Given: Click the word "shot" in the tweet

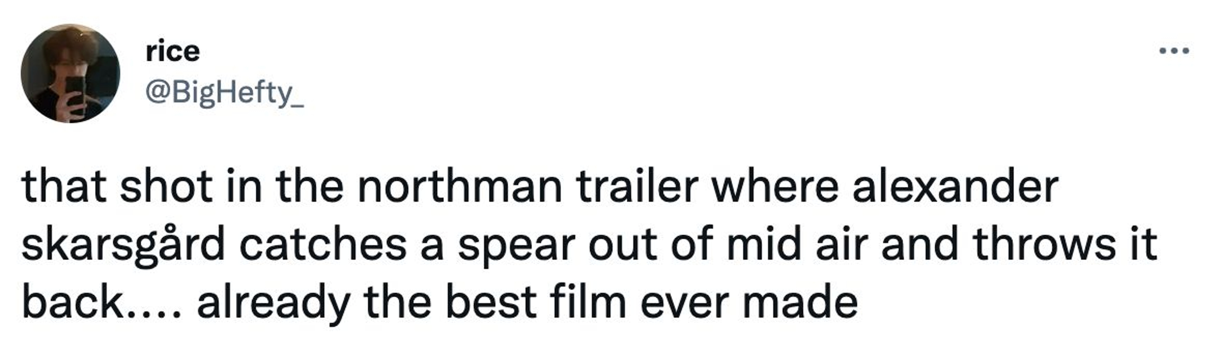Looking at the screenshot, I should click(166, 187).
